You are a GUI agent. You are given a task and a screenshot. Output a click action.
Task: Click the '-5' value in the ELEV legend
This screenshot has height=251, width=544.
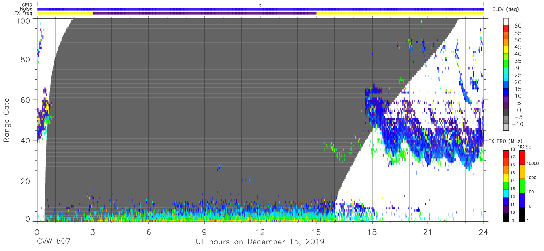(518, 117)
